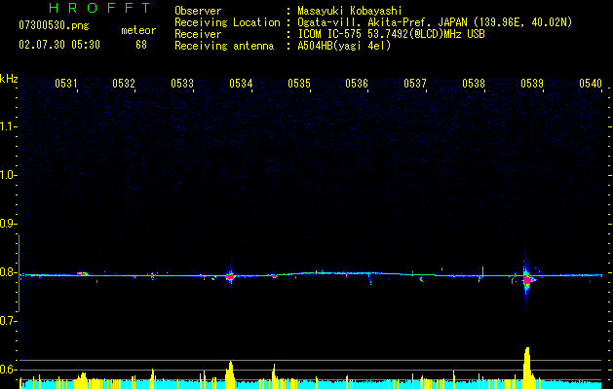
Task: Click the 0.8 kHz frequency label
Action: point(9,272)
